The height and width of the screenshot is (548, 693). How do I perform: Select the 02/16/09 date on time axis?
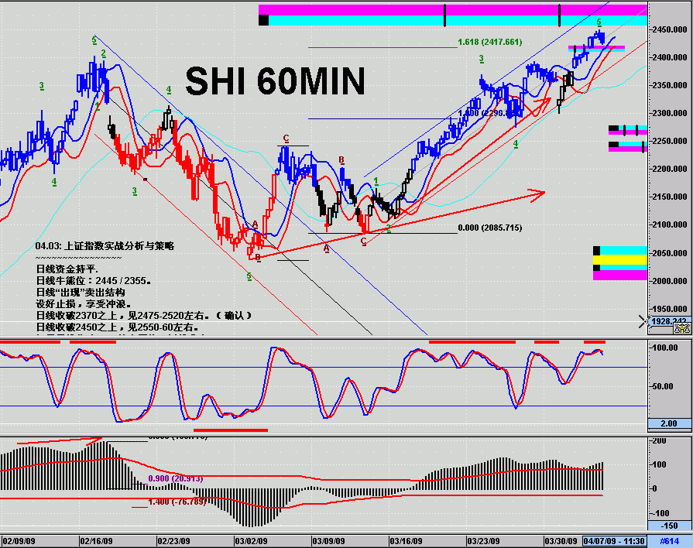pyautogui.click(x=96, y=541)
